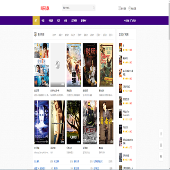Click the TV icon beside the movie section title
Image resolution: width=170 pixels, height=170 pixels.
click(35, 34)
